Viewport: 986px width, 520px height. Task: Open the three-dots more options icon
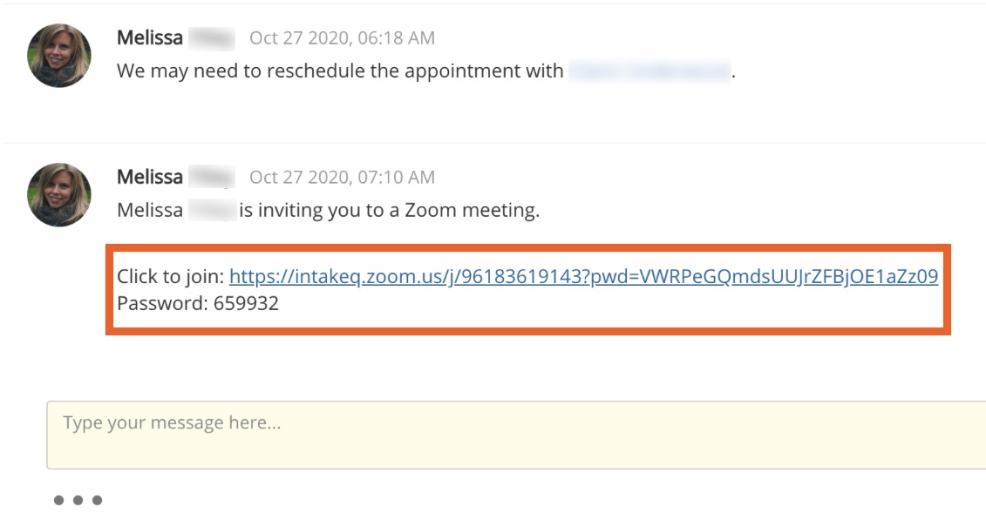(78, 500)
